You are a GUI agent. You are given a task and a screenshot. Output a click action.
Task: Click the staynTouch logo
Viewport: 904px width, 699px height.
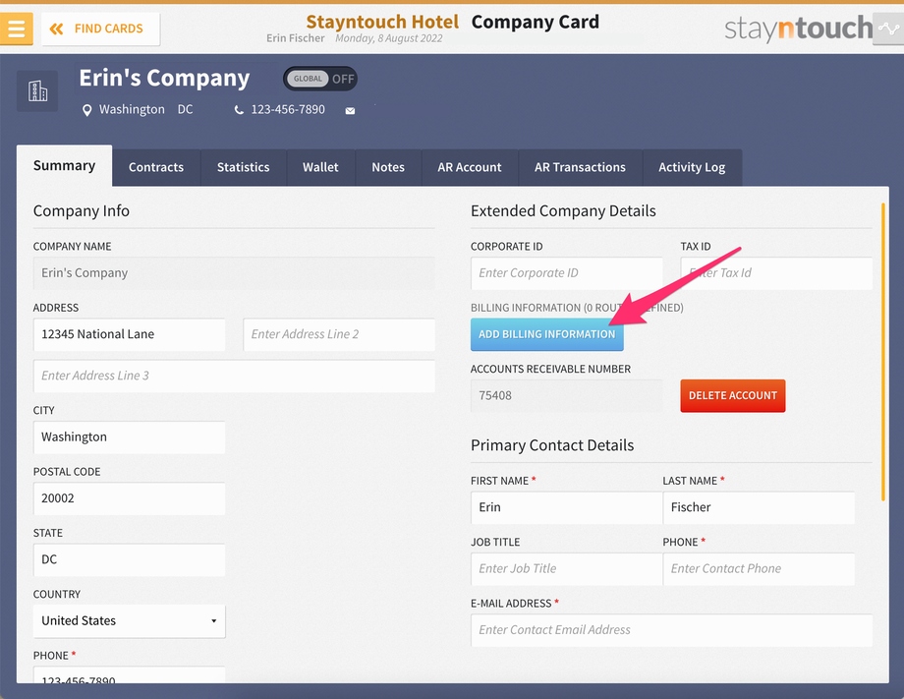(798, 29)
